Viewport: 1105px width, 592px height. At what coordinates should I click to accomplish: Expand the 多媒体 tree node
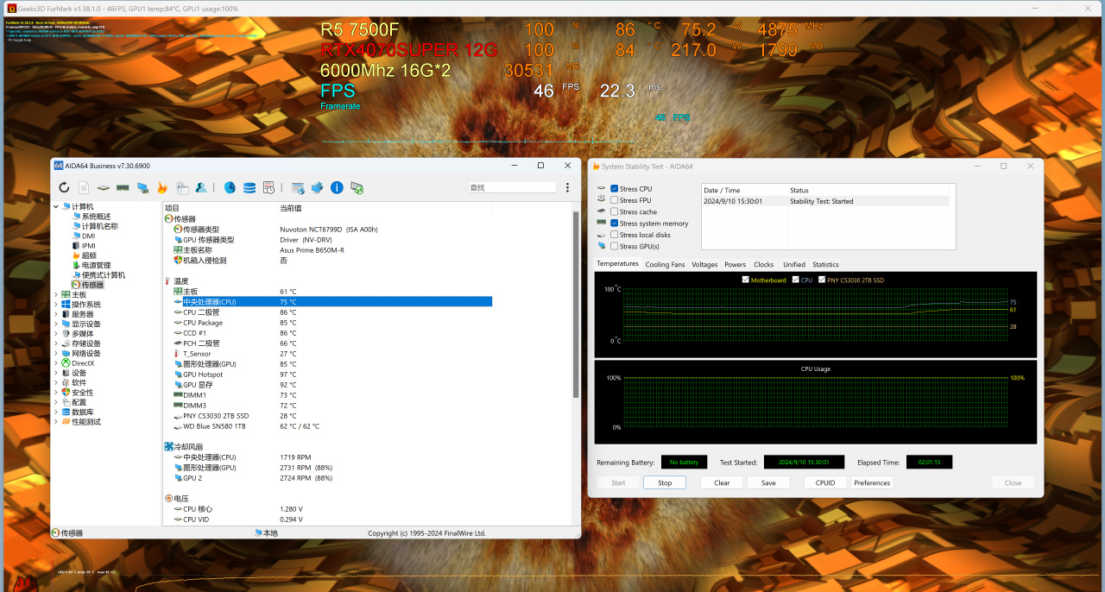coord(56,333)
